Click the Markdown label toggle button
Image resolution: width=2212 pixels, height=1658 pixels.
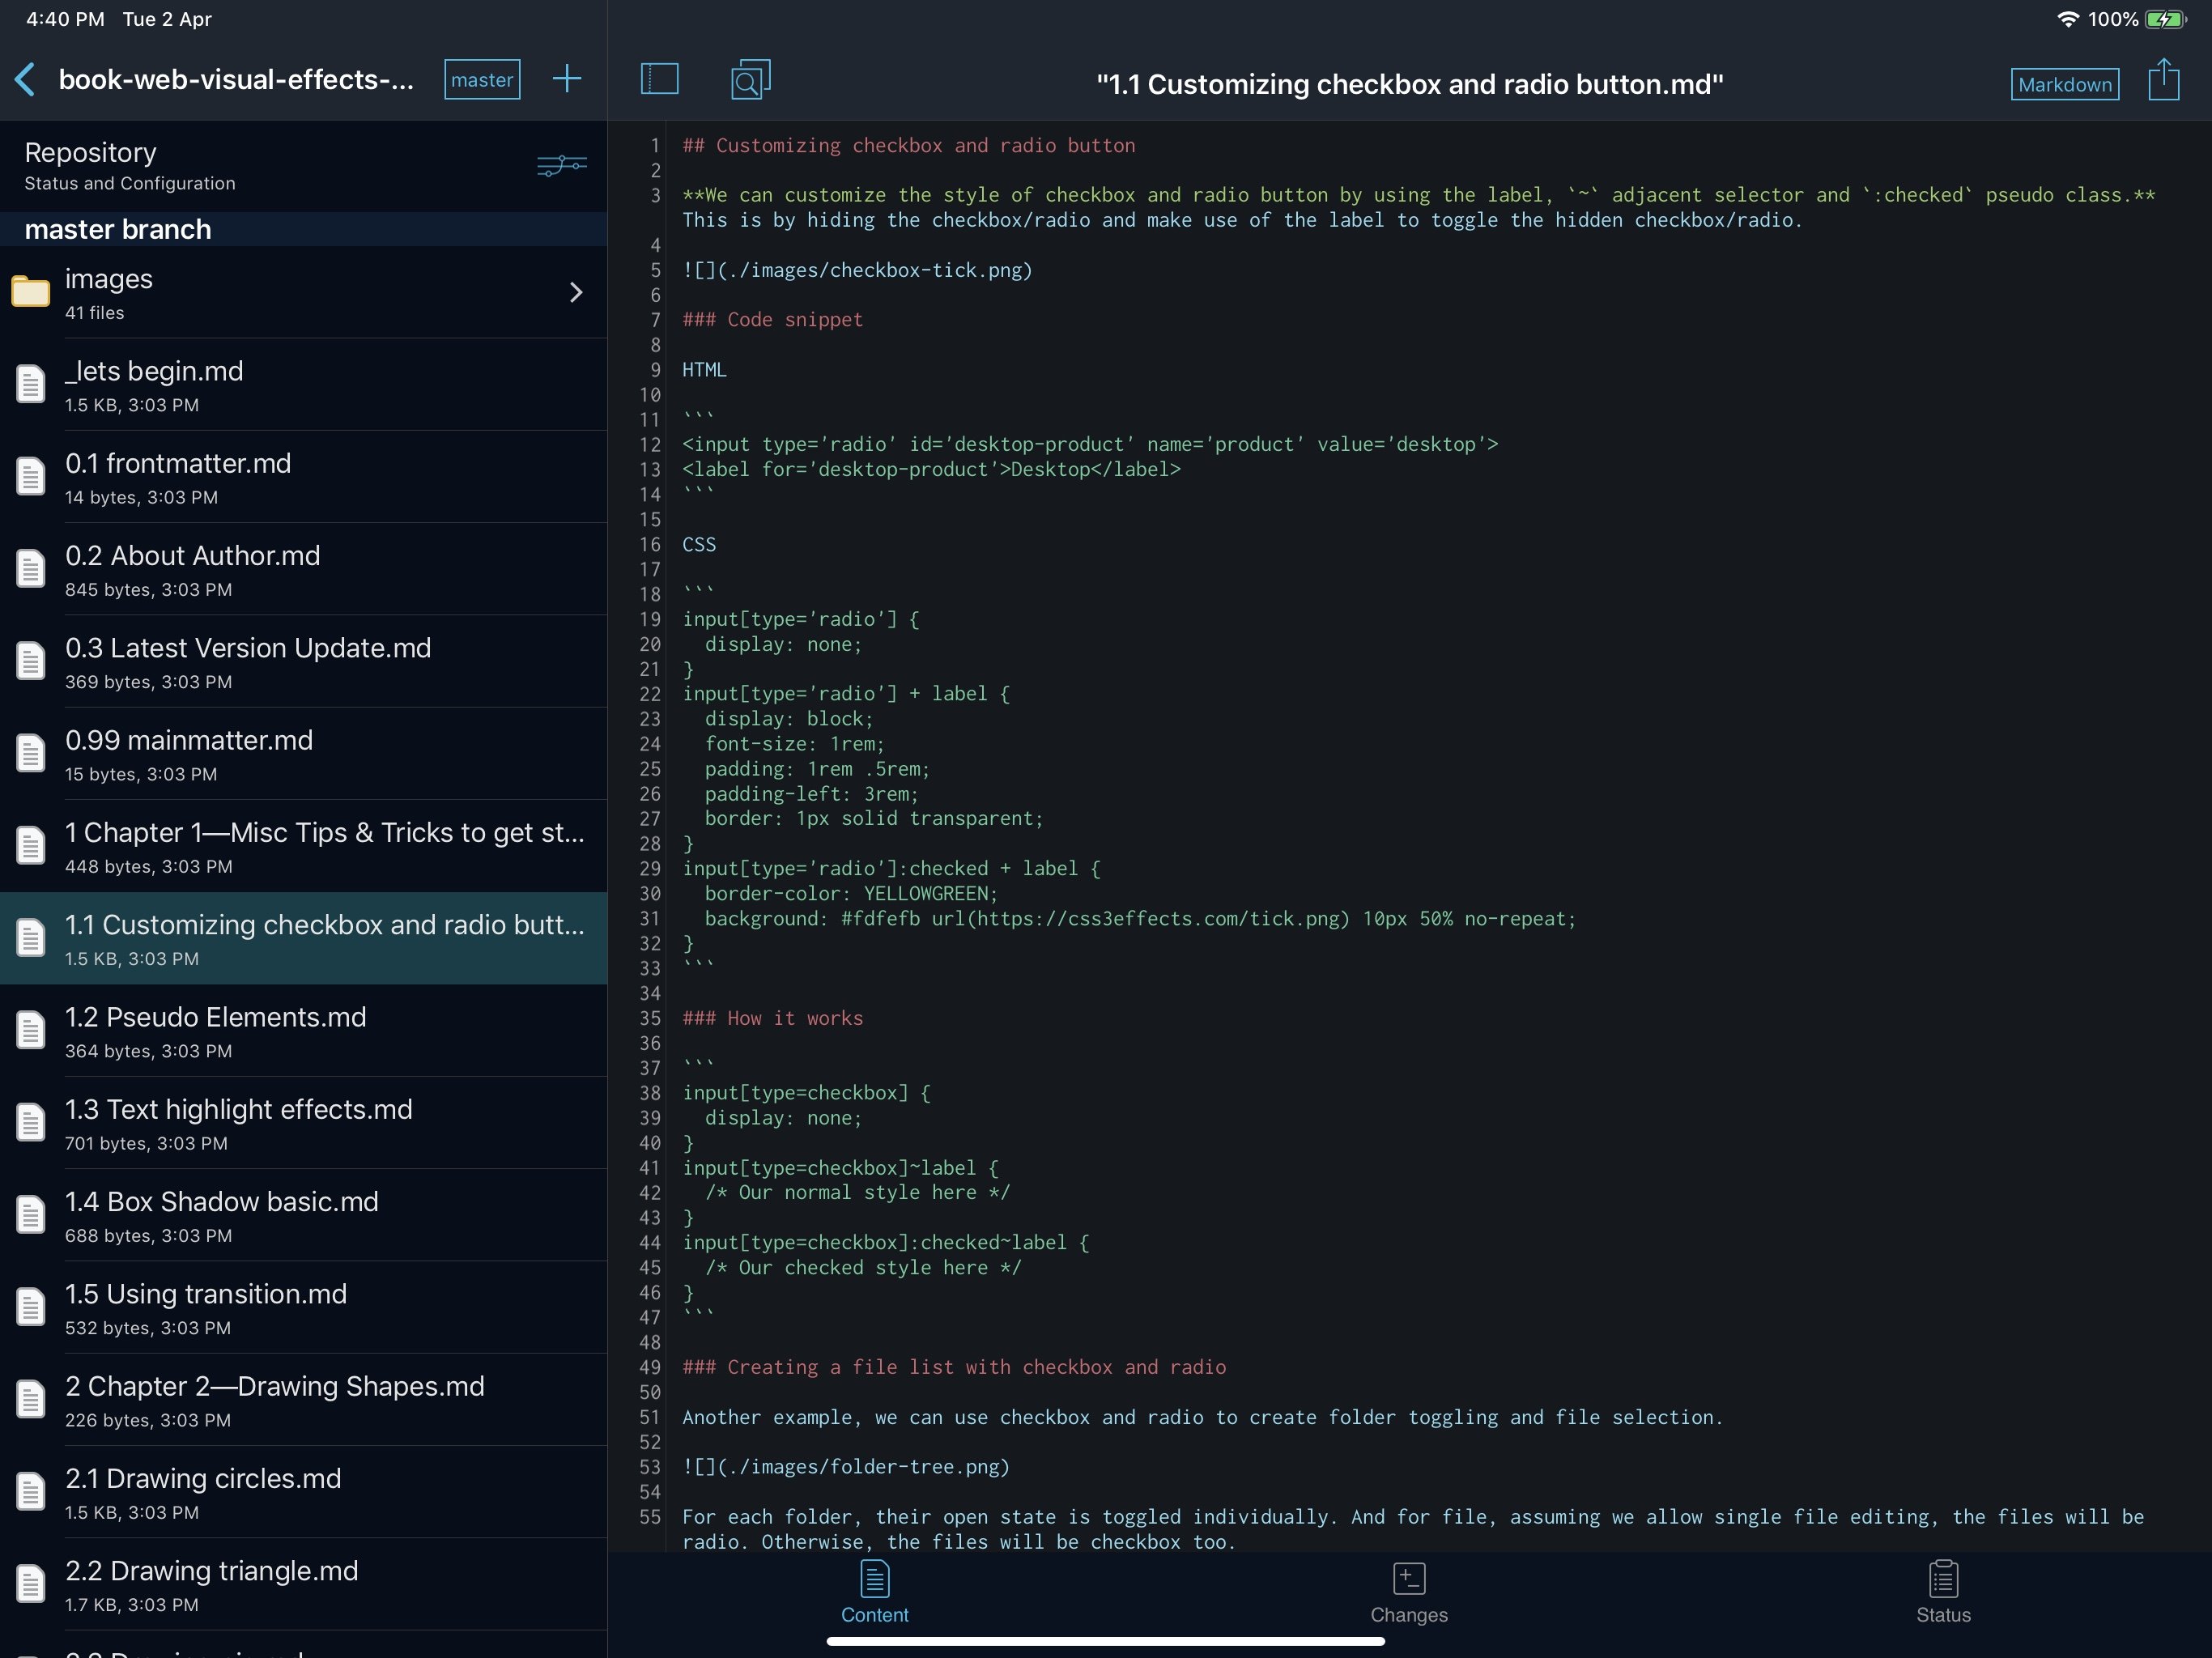(x=2062, y=82)
